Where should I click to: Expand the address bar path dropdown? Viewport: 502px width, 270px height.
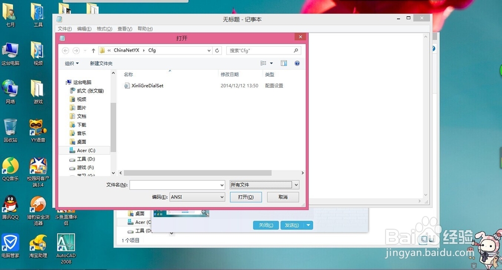209,51
